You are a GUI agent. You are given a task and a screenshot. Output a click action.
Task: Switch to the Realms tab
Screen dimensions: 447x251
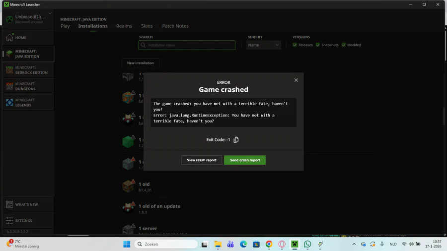[x=124, y=26]
